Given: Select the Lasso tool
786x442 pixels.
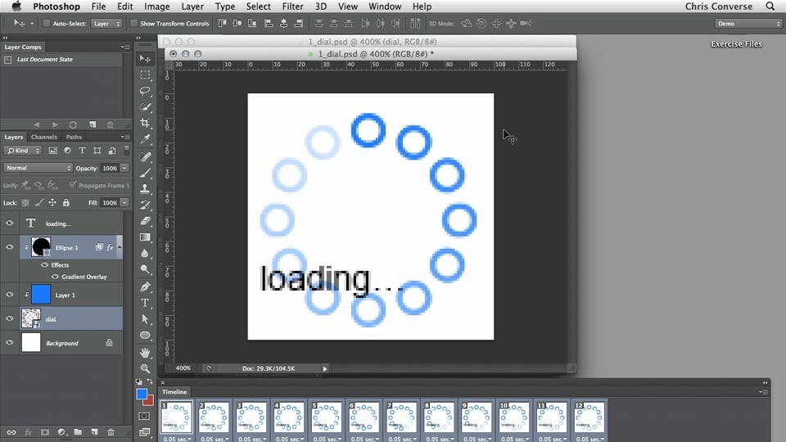Looking at the screenshot, I should click(x=145, y=91).
